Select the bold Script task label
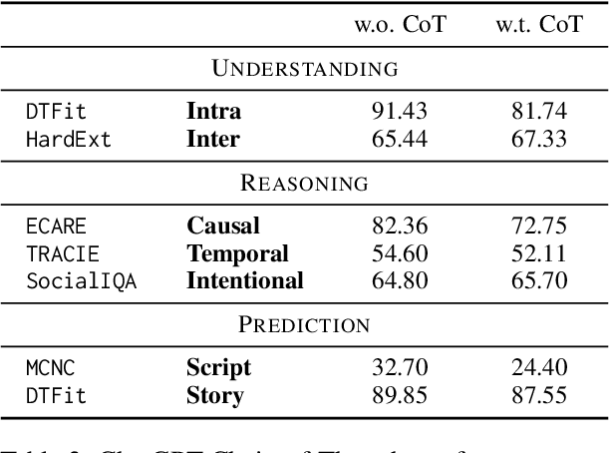Image resolution: width=610 pixels, height=453 pixels. 218,367
